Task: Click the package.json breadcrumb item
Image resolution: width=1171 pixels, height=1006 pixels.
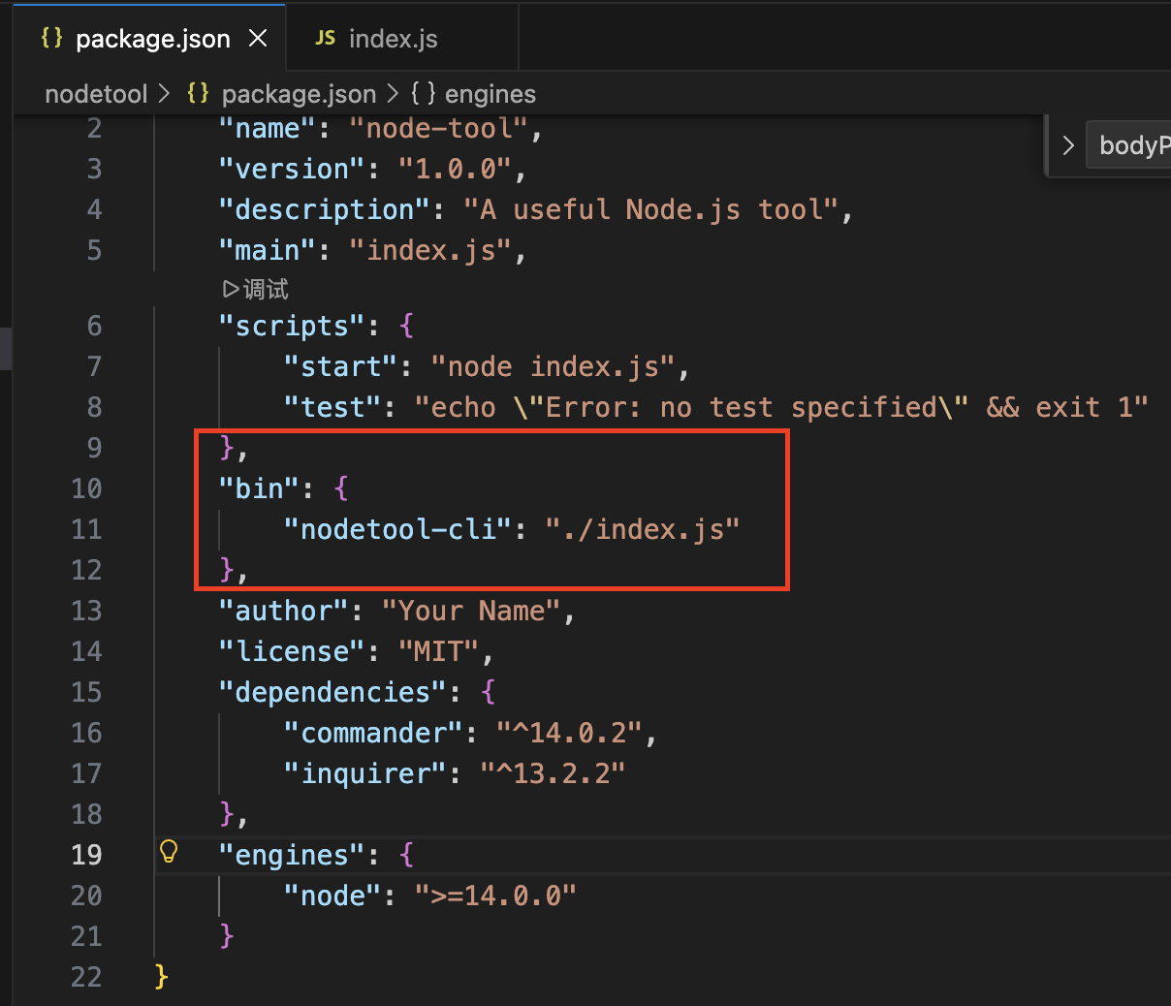Action: tap(298, 94)
